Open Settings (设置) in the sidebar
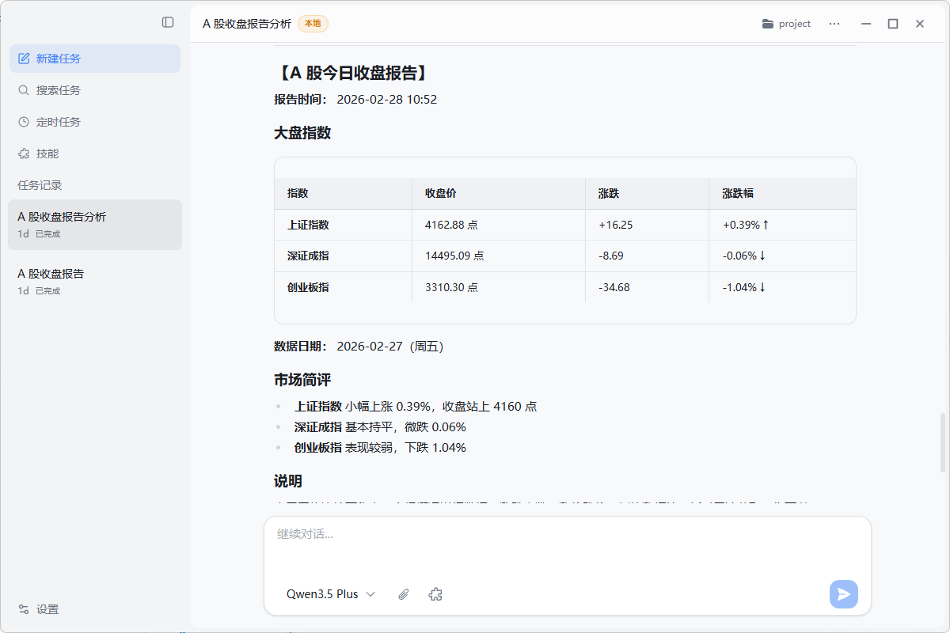Screen dimensions: 950x633 tap(47, 609)
